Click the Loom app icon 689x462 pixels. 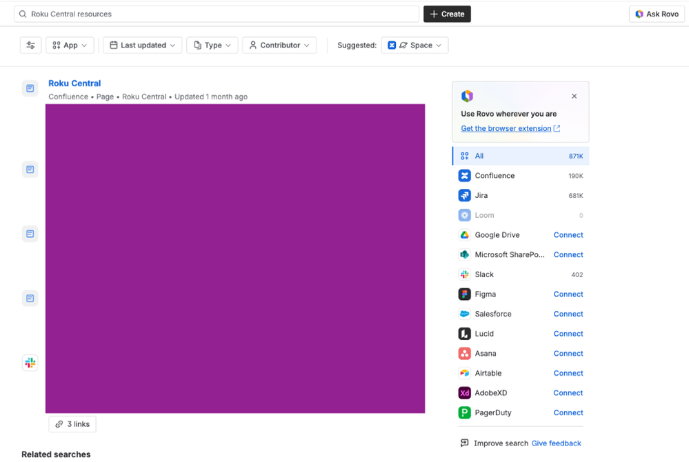coord(464,215)
